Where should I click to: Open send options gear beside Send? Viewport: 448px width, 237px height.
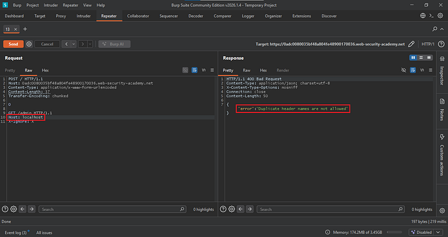click(29, 44)
